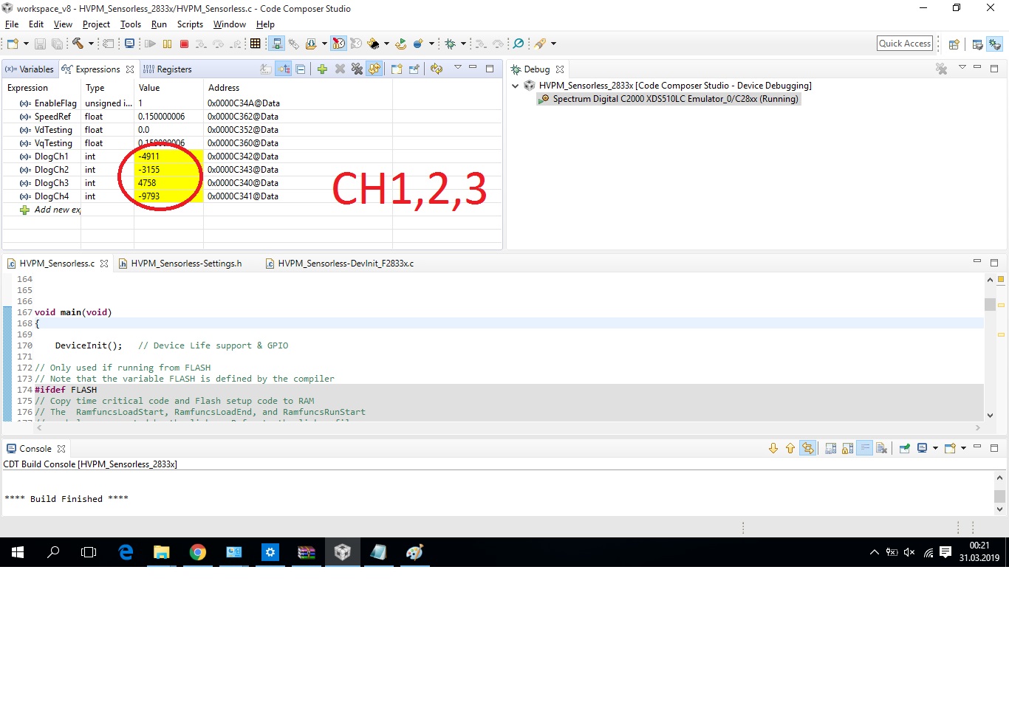This screenshot has height=719, width=1009.
Task: Build the project with the hammer icon
Action: click(78, 44)
